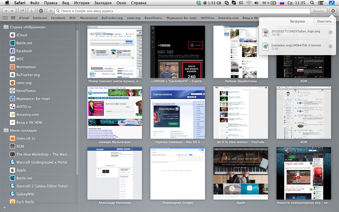Open the Справка menu
Image resolution: width=339 pixels, height=212 pixels.
coord(139,3)
